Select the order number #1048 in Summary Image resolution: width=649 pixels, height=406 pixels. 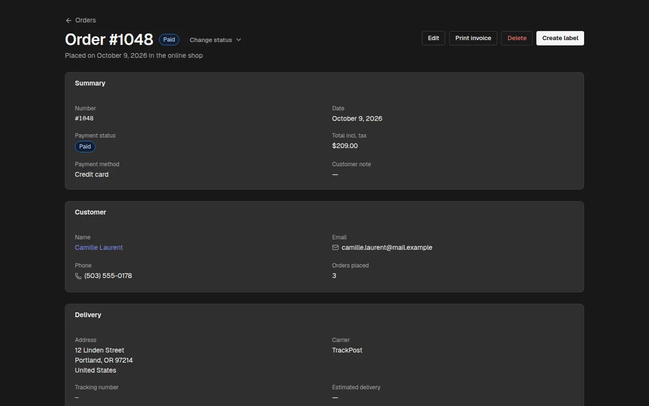(x=84, y=118)
